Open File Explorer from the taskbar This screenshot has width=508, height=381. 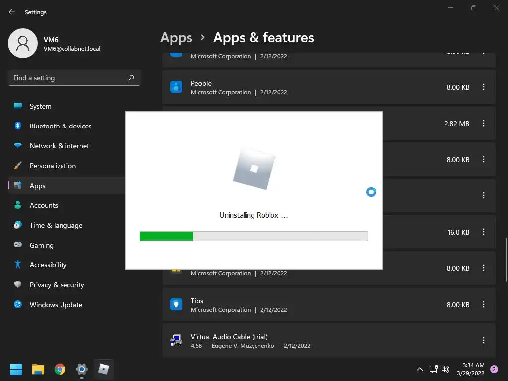click(x=38, y=369)
